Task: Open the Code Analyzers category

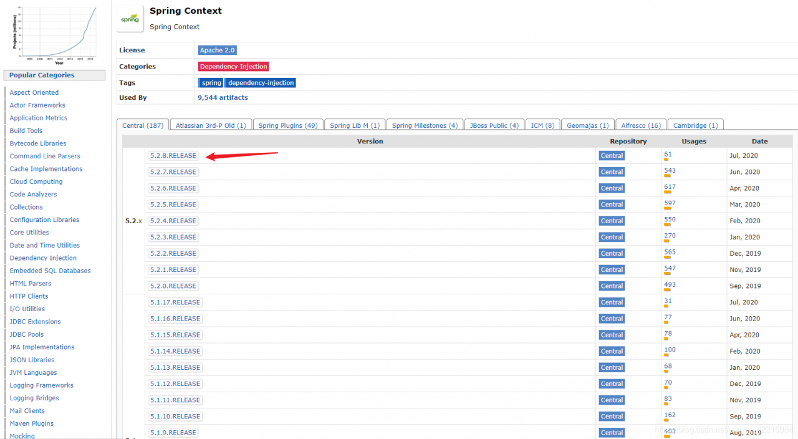Action: (x=33, y=195)
